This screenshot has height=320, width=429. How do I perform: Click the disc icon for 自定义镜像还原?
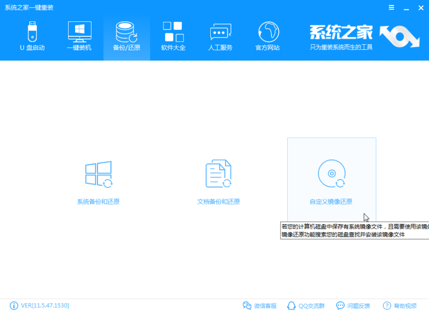(331, 173)
